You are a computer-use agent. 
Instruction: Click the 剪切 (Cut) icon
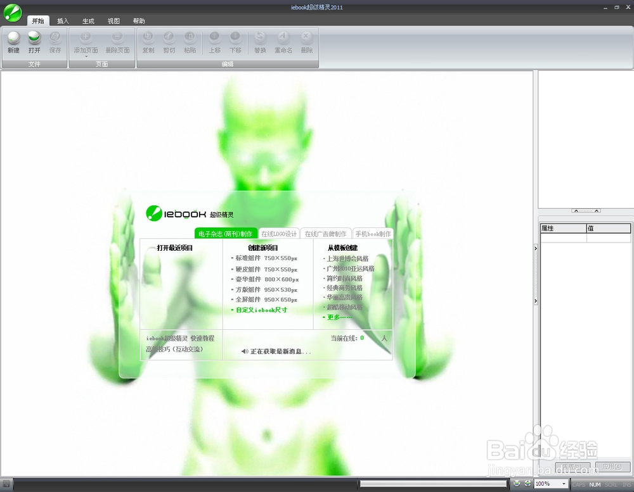point(169,37)
